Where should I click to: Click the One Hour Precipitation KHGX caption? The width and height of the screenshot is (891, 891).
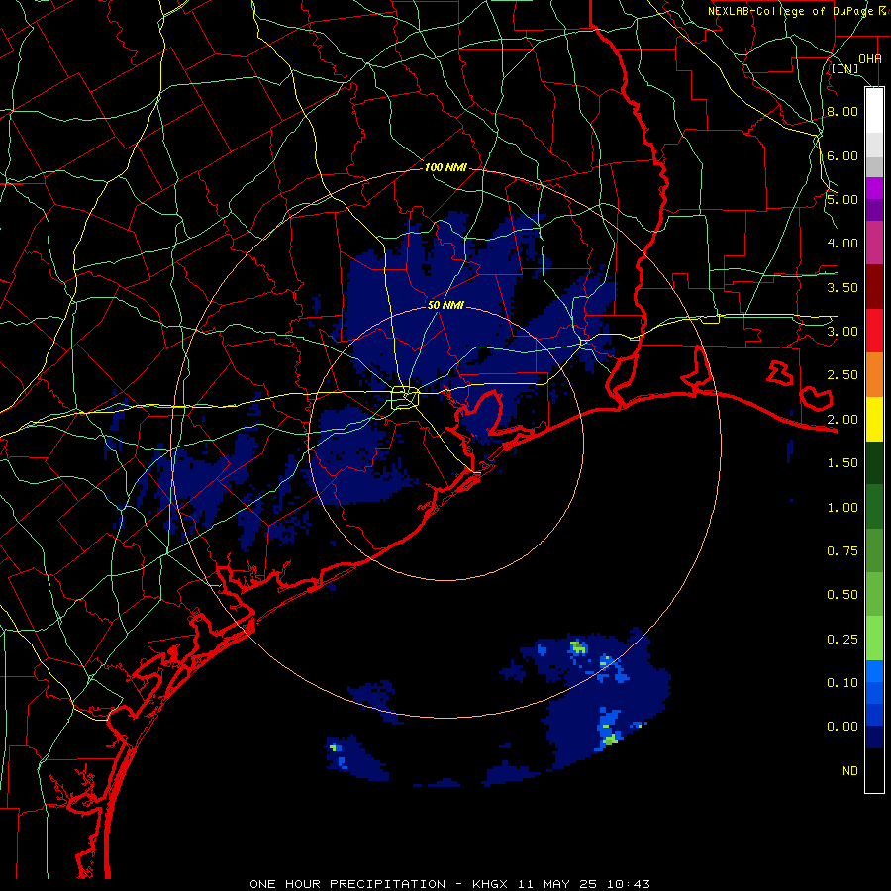(x=449, y=884)
